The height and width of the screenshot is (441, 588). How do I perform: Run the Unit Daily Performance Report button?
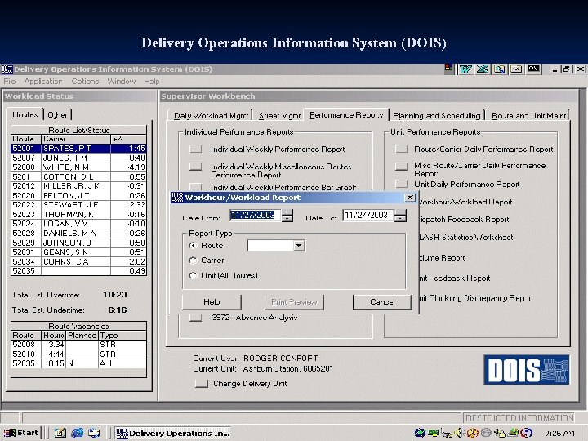(x=401, y=184)
